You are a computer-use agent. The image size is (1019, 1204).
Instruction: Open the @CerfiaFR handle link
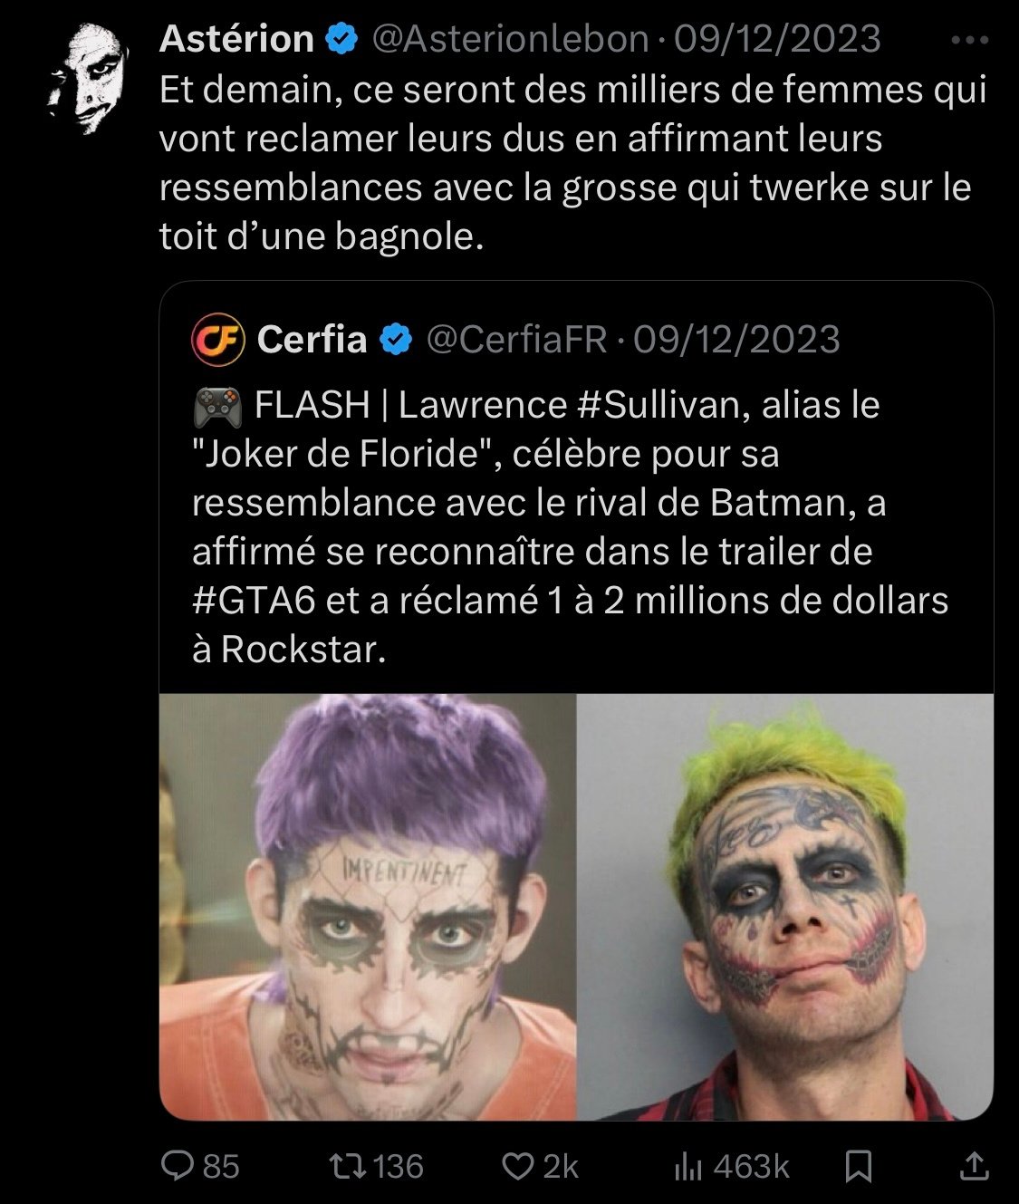(516, 340)
